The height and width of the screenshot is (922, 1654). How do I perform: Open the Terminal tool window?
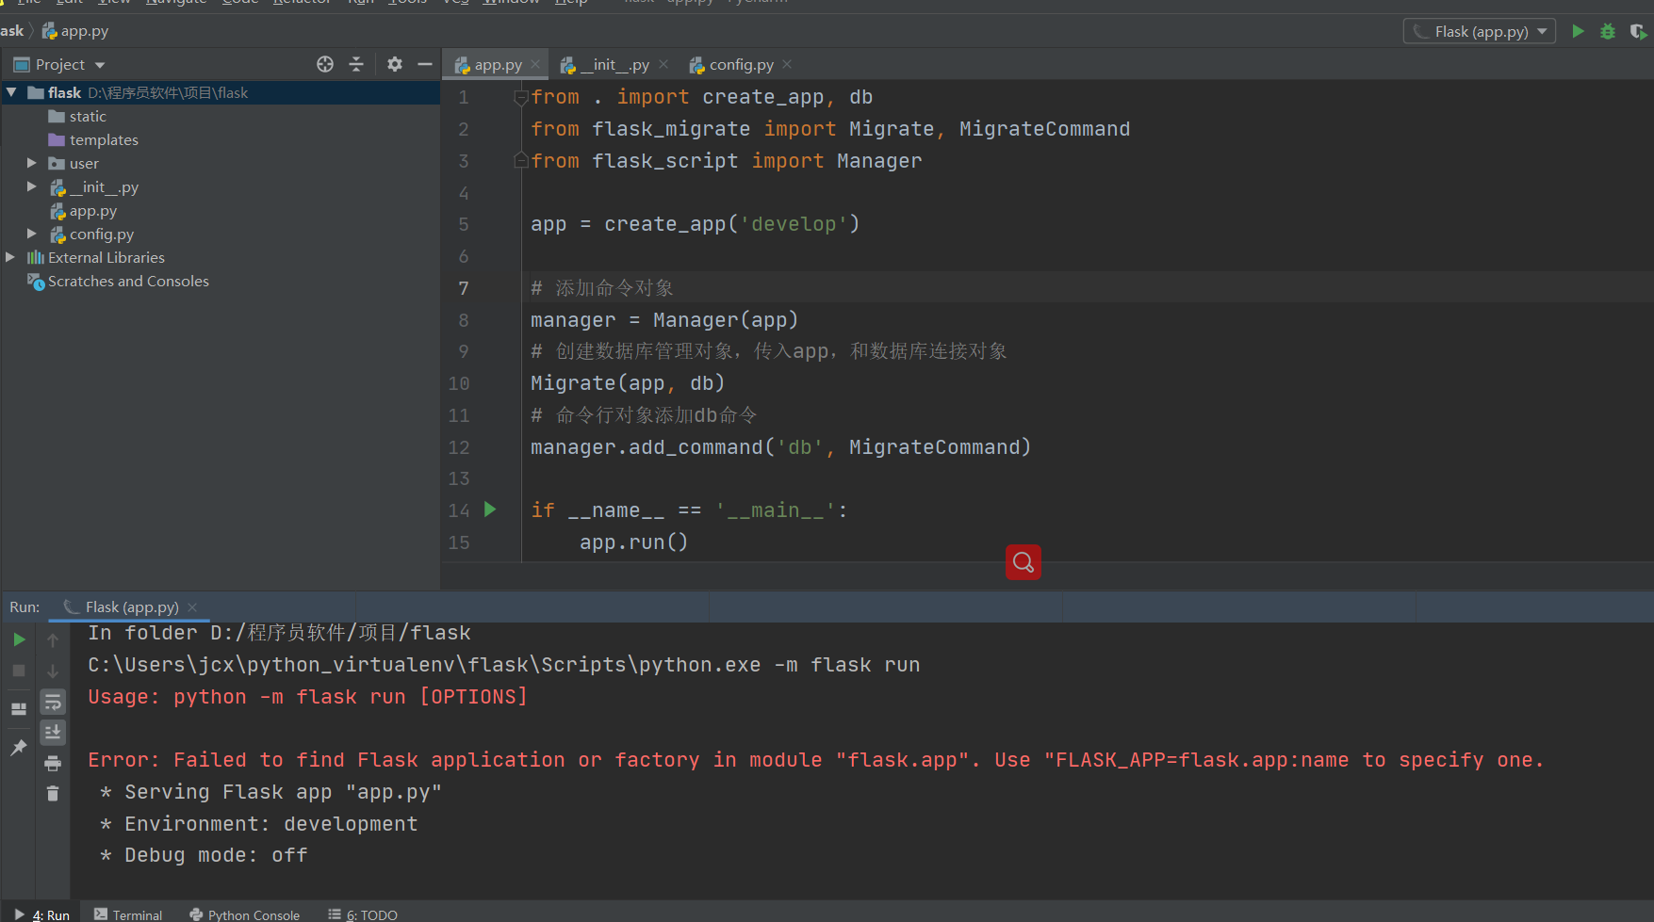tap(128, 914)
